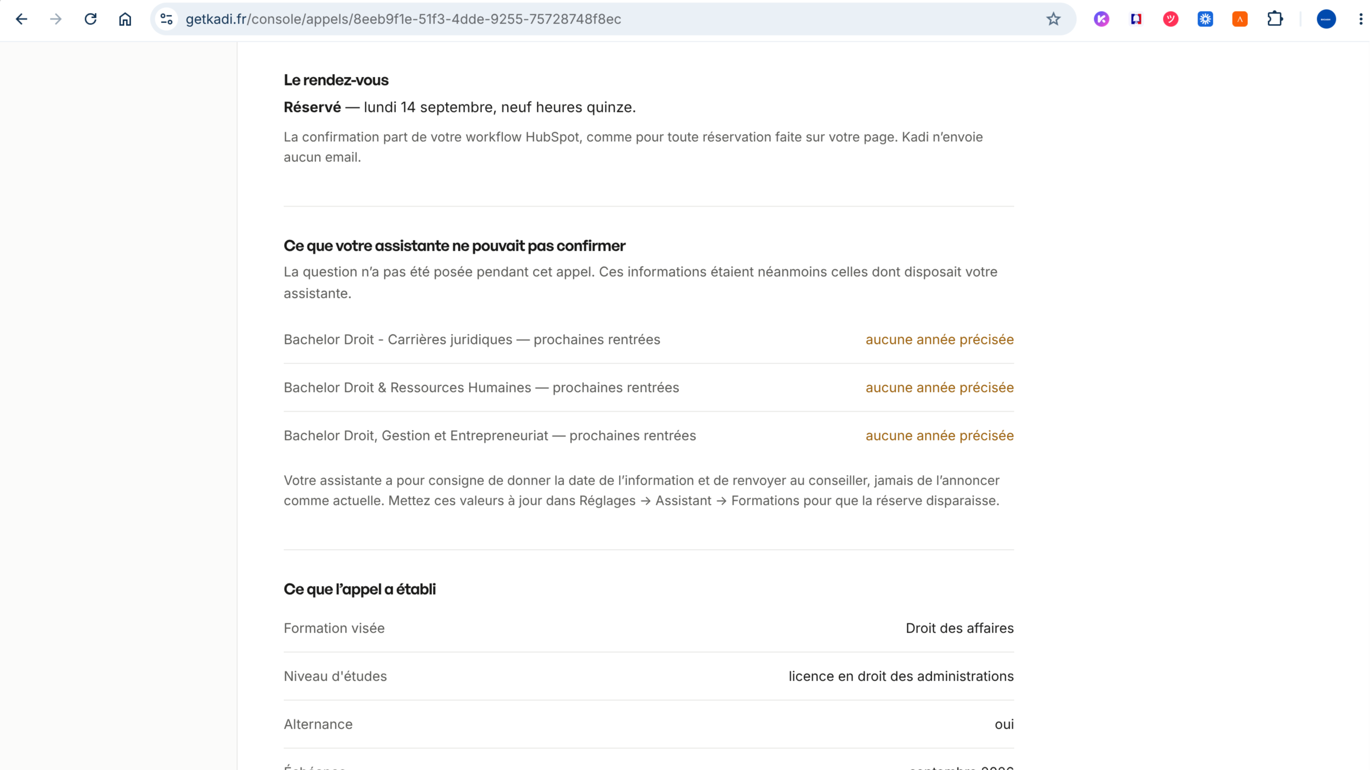Click the Bachelor Droit - Carrières juridiques row label

point(472,340)
